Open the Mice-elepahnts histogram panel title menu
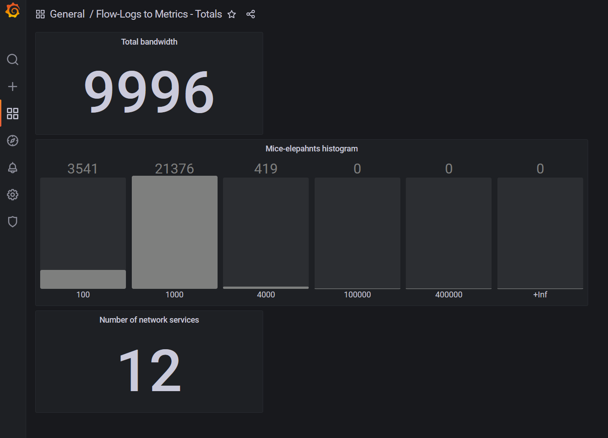 pyautogui.click(x=311, y=149)
